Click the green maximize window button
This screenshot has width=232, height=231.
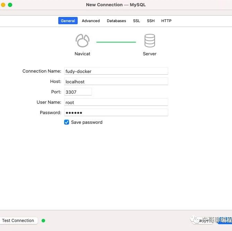click(x=10, y=5)
